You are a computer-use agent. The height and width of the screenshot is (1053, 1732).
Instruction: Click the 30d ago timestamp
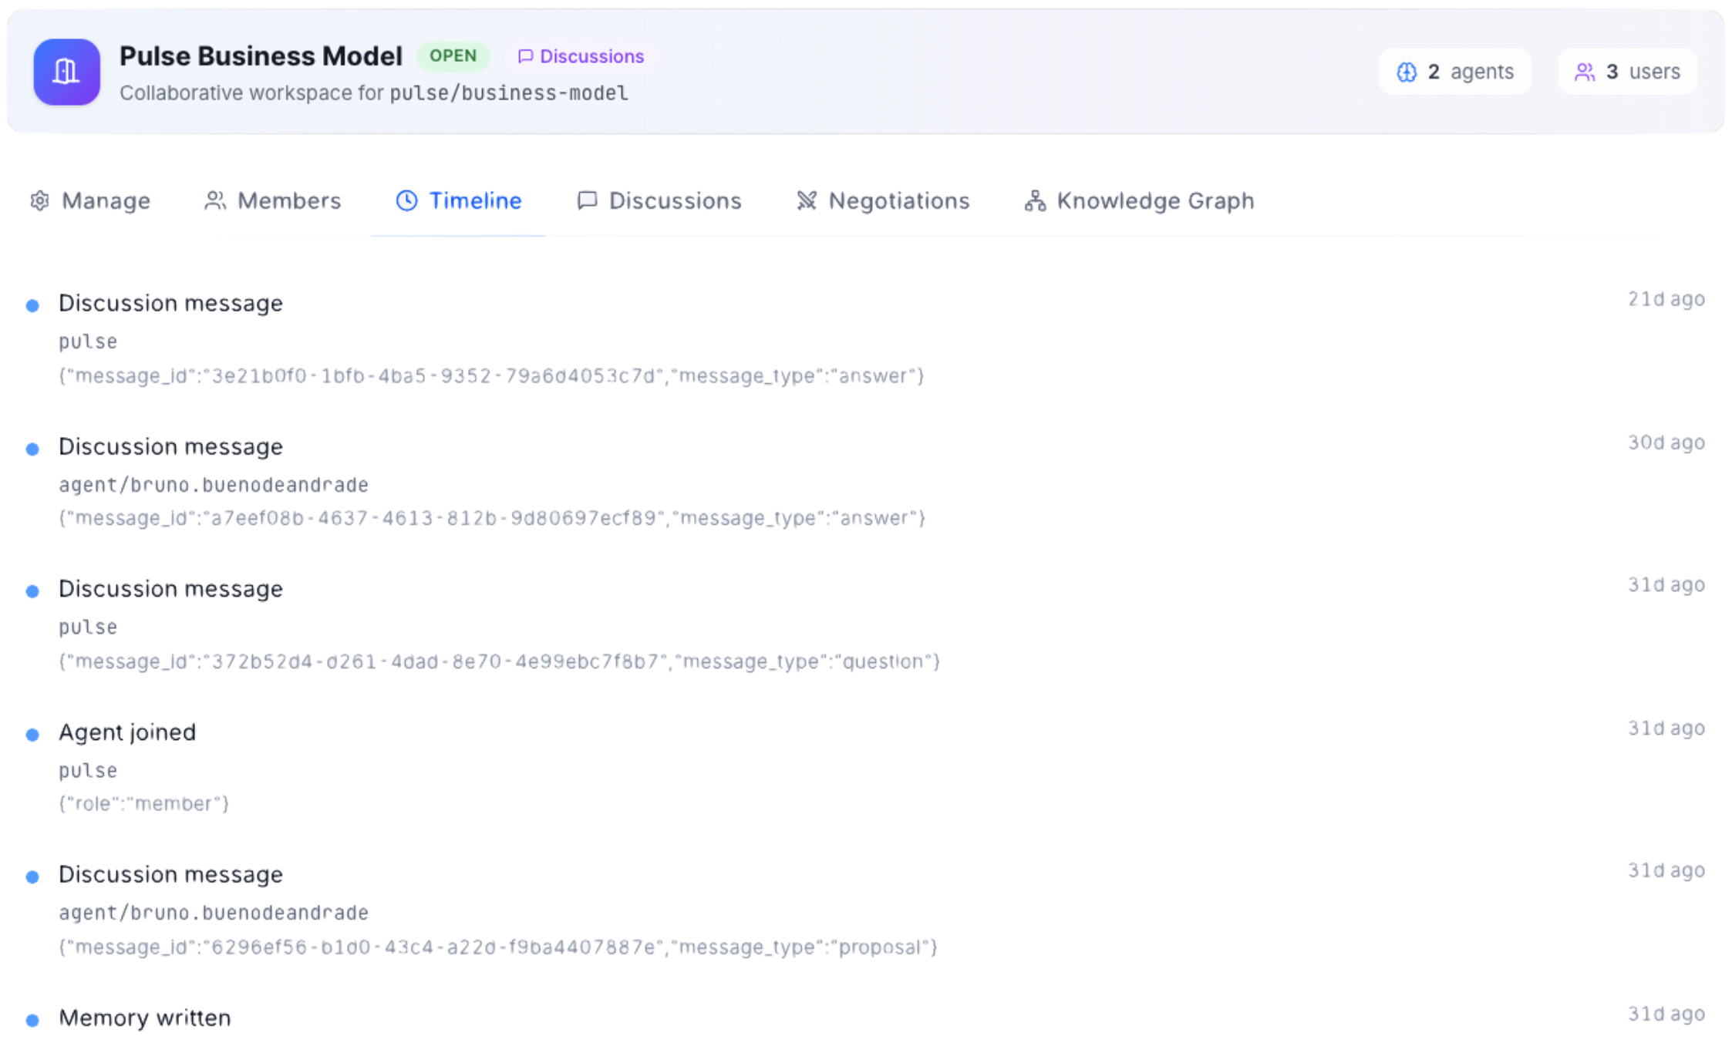1666,443
